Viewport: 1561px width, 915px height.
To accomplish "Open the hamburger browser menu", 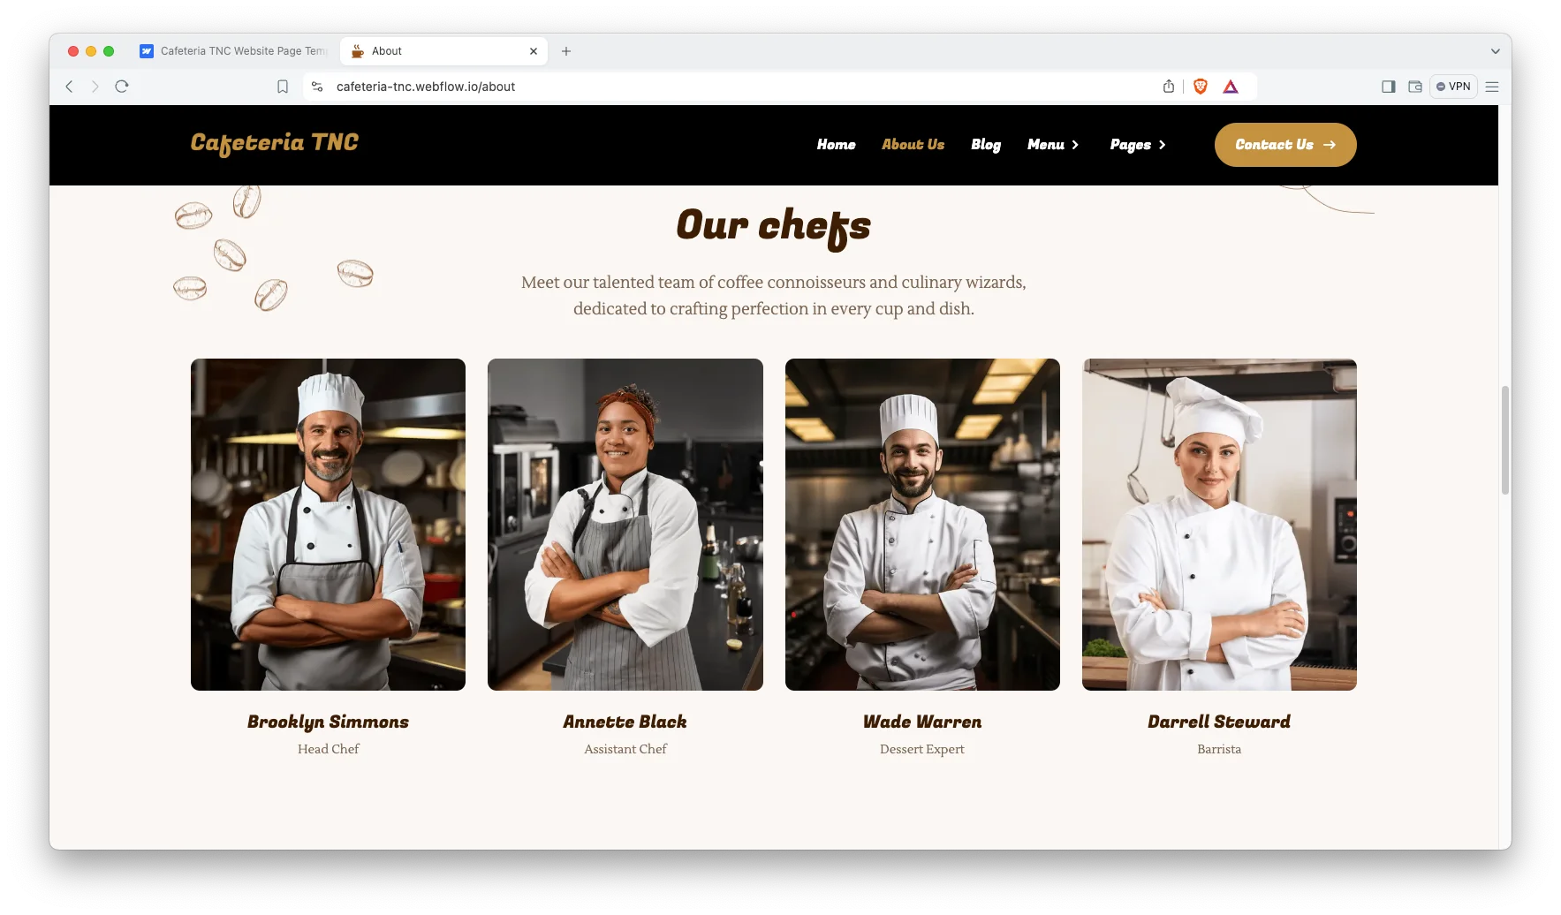I will tap(1492, 87).
